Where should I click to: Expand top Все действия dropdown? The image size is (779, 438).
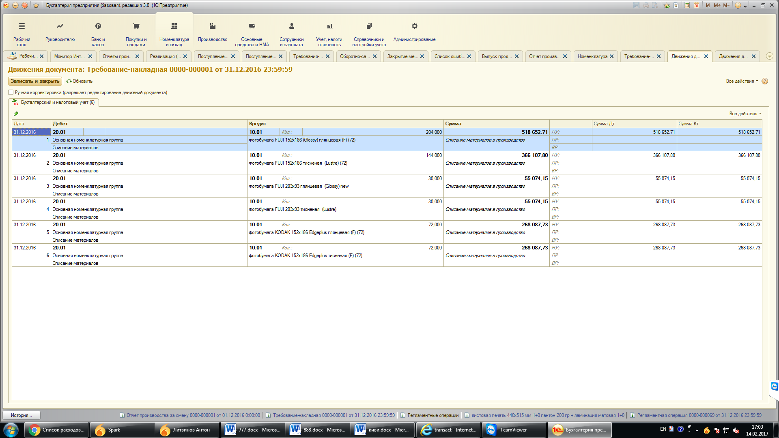[x=742, y=81]
